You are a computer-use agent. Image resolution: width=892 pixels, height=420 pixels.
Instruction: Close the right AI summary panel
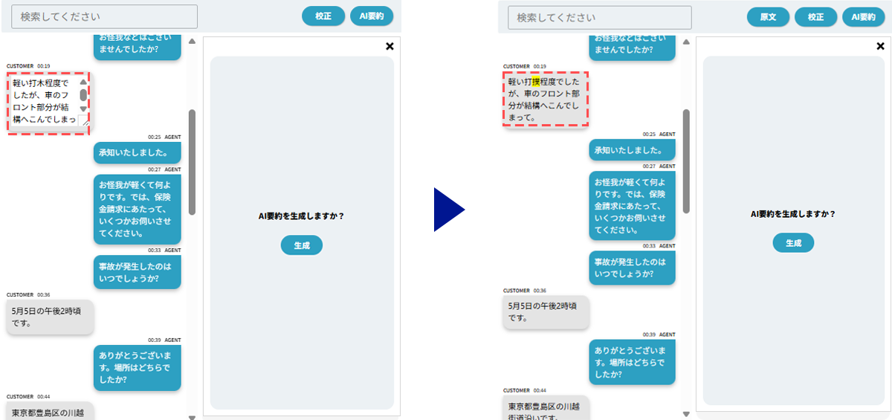click(880, 46)
